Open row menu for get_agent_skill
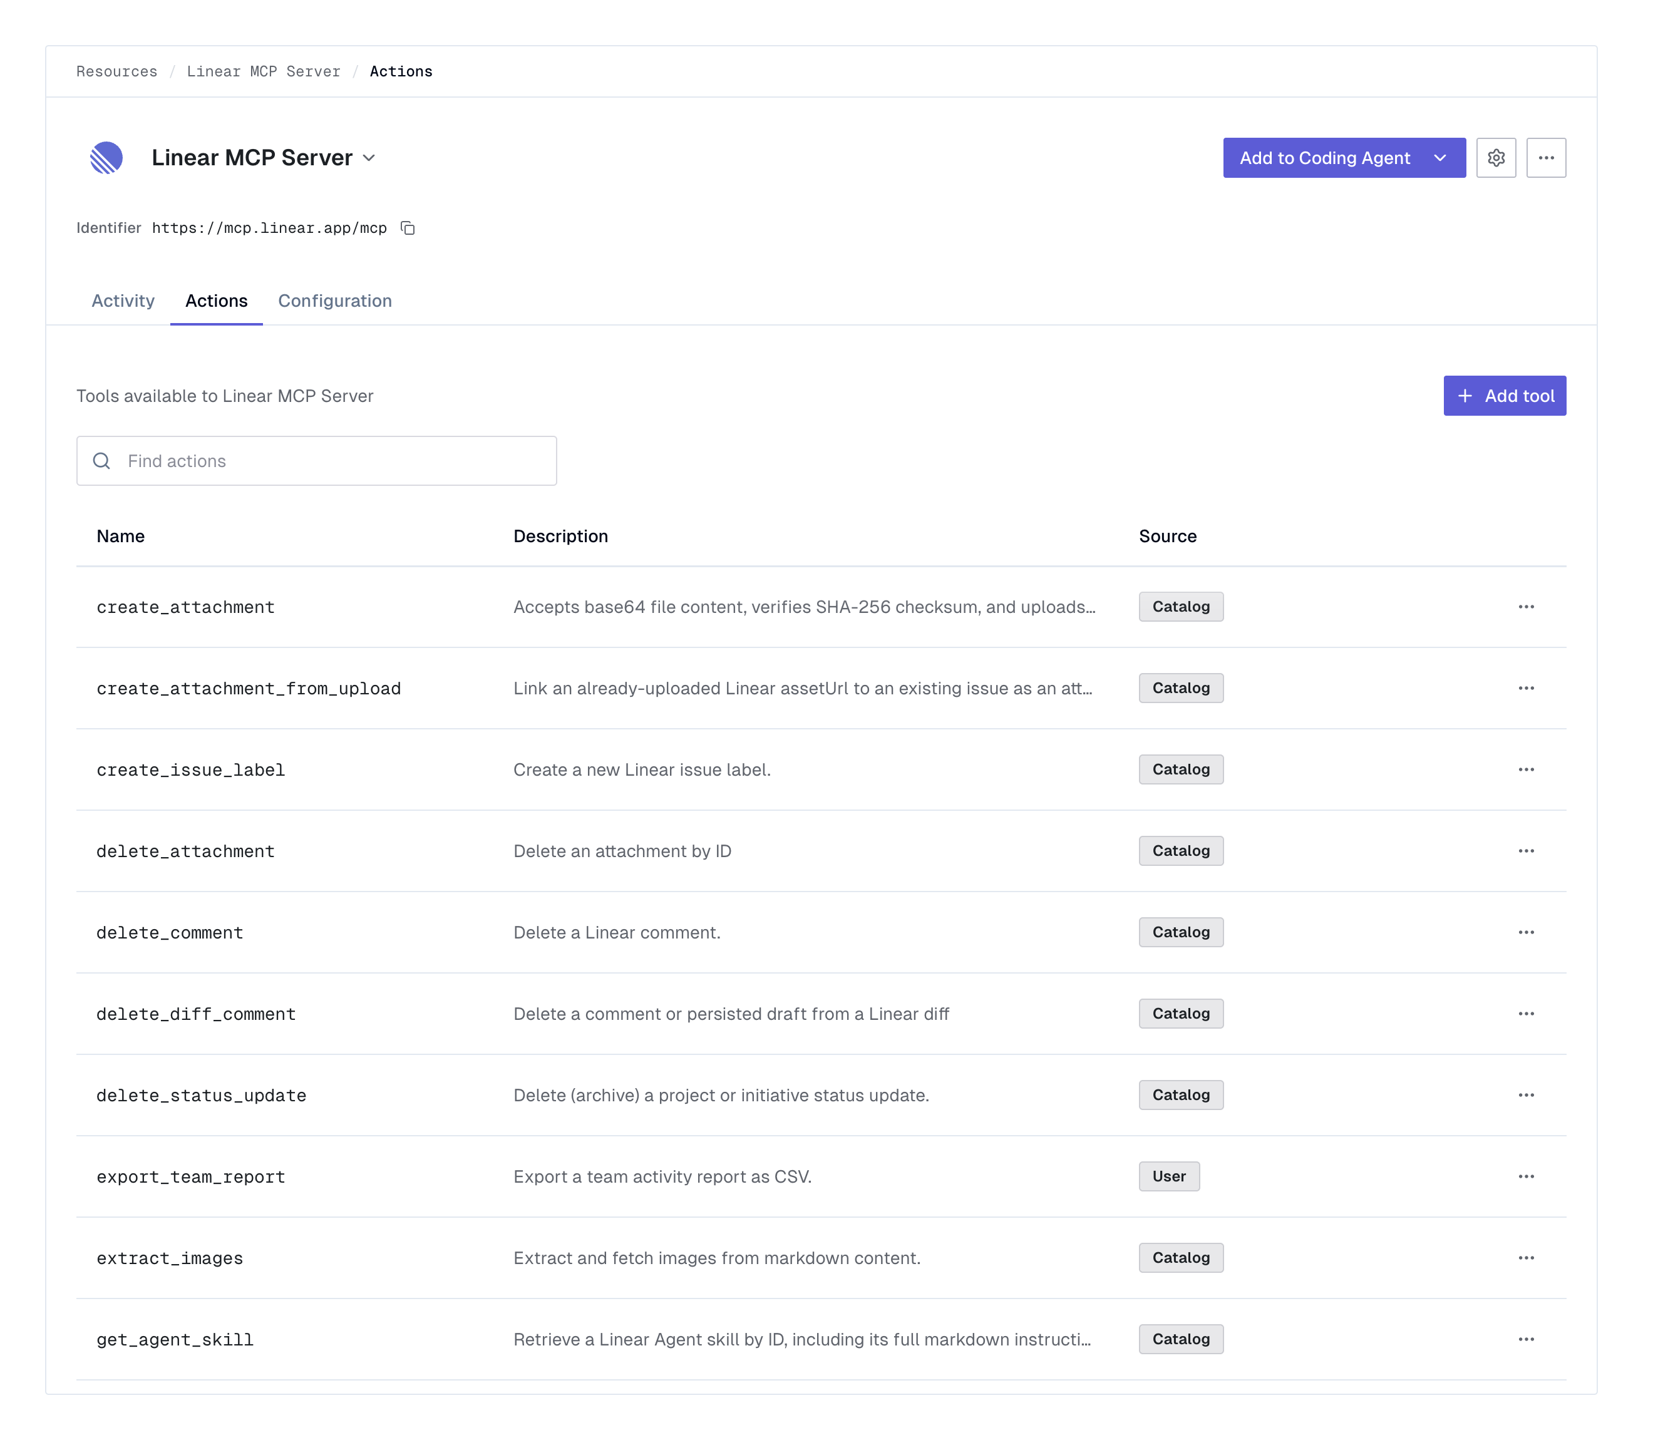This screenshot has height=1440, width=1653. pyautogui.click(x=1525, y=1340)
